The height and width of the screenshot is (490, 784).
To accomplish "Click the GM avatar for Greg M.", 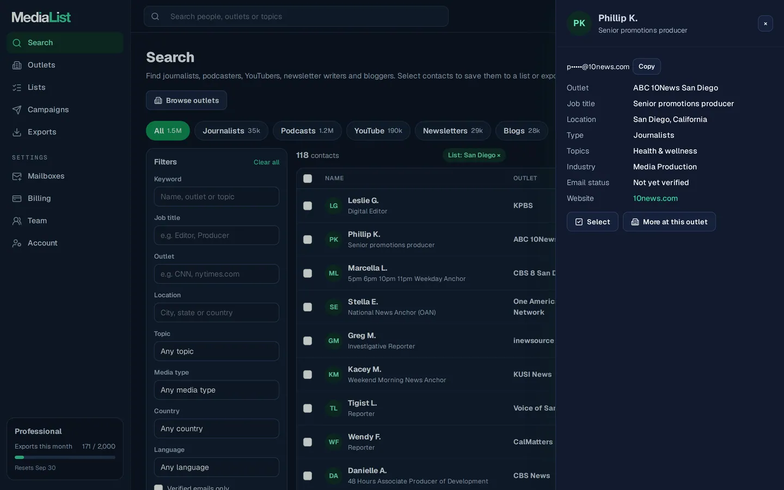I will click(x=334, y=341).
